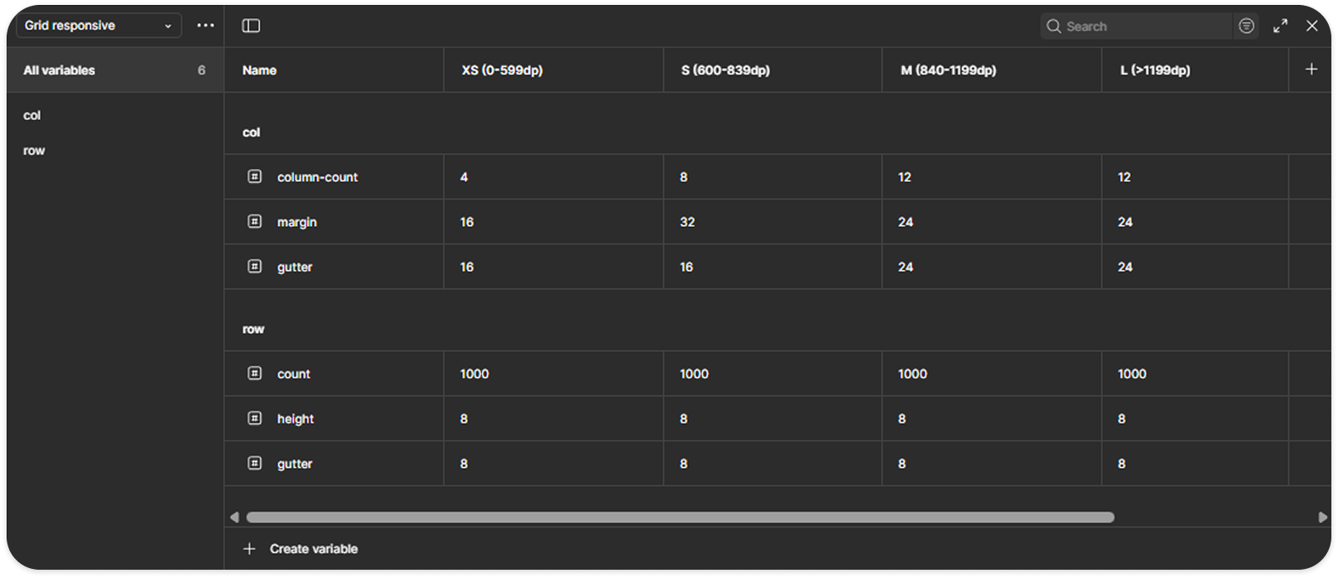
Task: Click the Create variable button
Action: (301, 548)
